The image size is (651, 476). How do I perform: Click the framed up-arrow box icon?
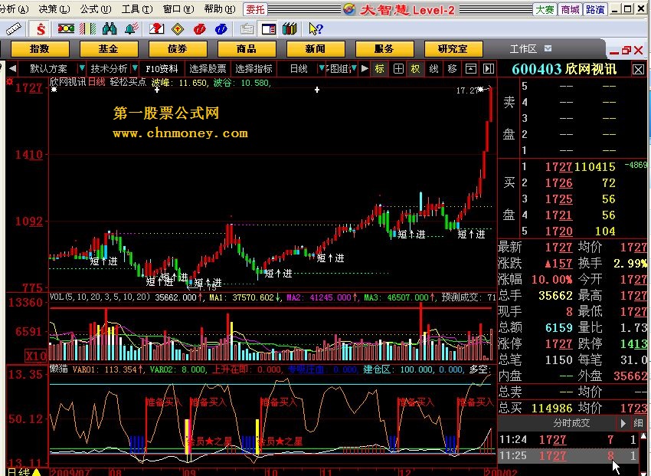pyautogui.click(x=471, y=68)
